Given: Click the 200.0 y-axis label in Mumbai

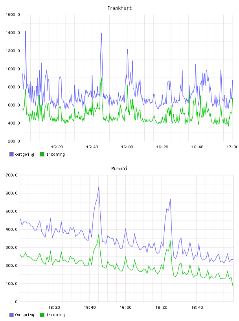Looking at the screenshot, I should coord(11,266).
